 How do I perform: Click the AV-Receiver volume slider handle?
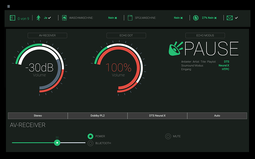point(57,143)
